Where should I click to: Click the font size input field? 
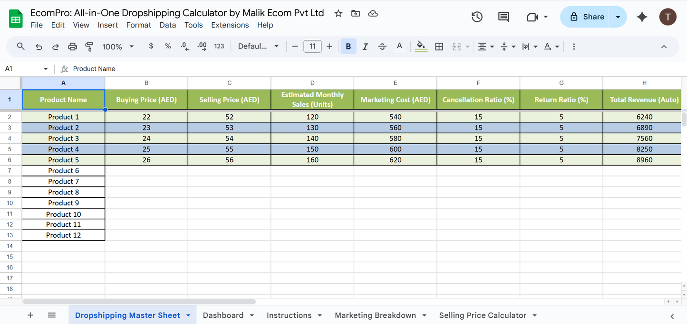312,46
